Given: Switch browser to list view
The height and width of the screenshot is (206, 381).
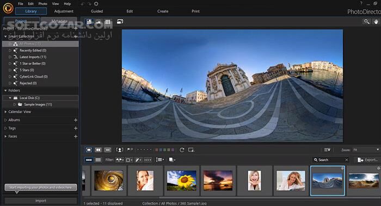Looking at the screenshot, I should [x=98, y=160].
